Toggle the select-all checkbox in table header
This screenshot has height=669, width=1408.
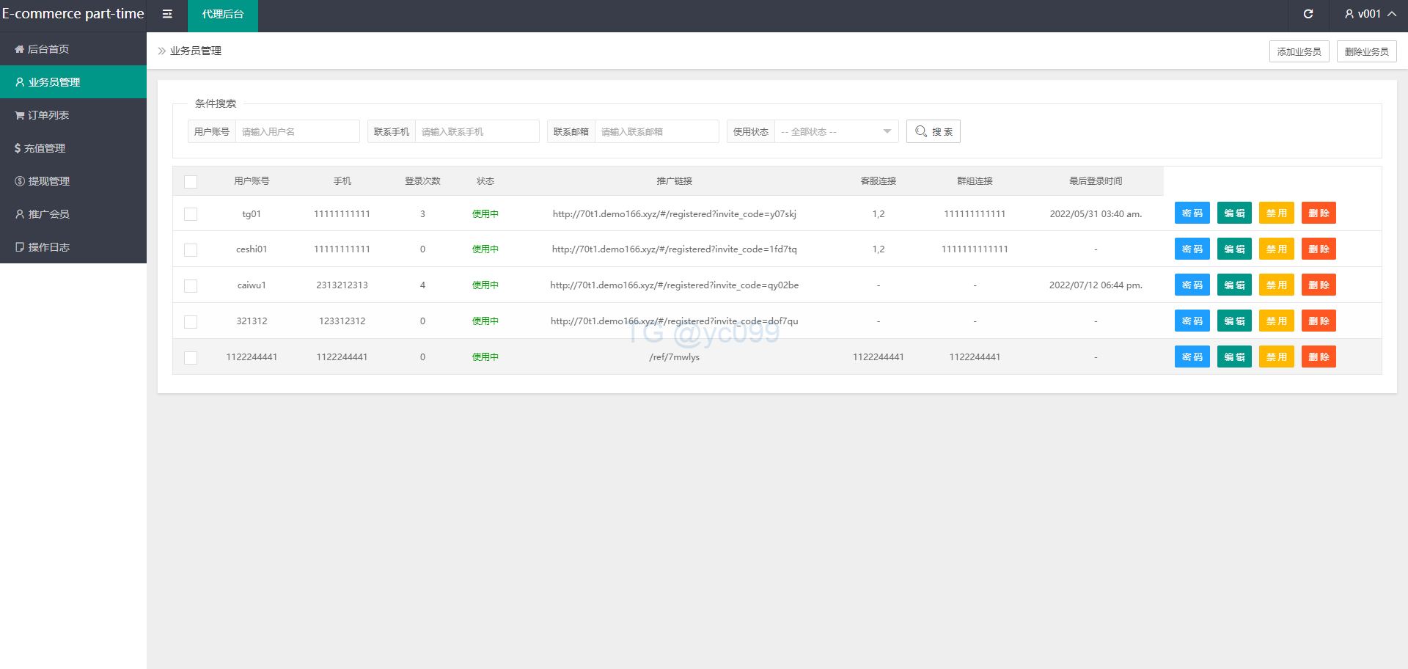(191, 182)
